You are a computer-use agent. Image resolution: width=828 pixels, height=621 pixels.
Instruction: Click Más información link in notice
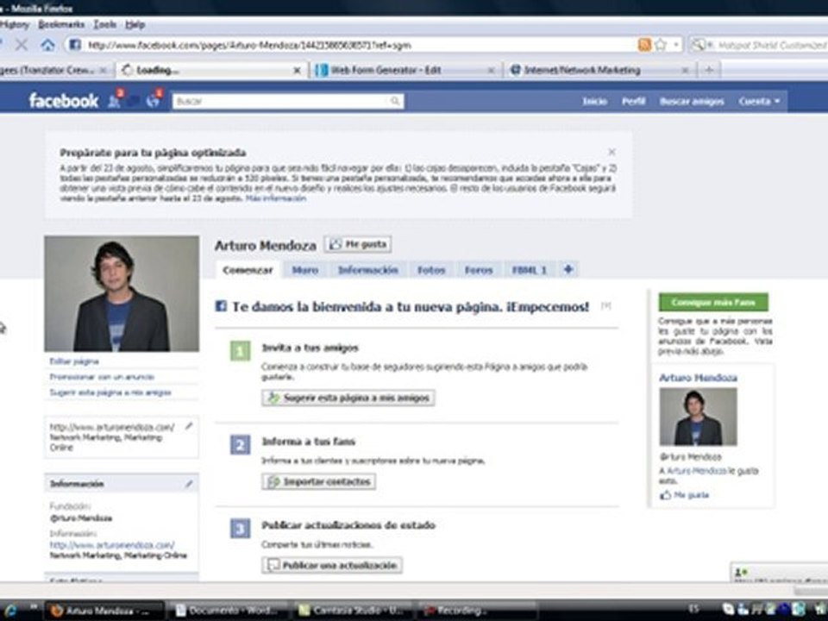pos(276,198)
